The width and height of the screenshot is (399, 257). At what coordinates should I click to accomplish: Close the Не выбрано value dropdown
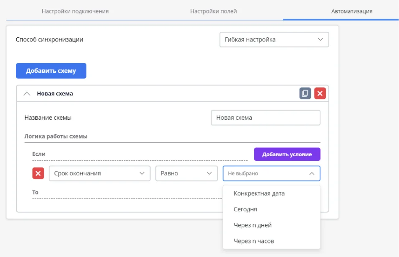click(271, 173)
